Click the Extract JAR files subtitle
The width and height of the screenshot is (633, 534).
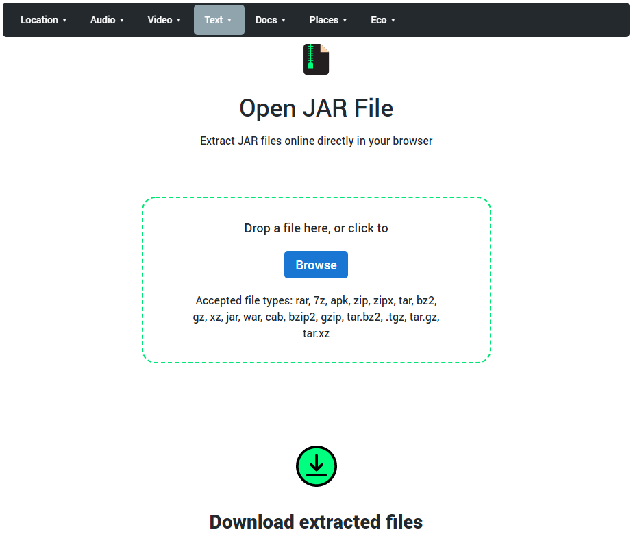(316, 141)
